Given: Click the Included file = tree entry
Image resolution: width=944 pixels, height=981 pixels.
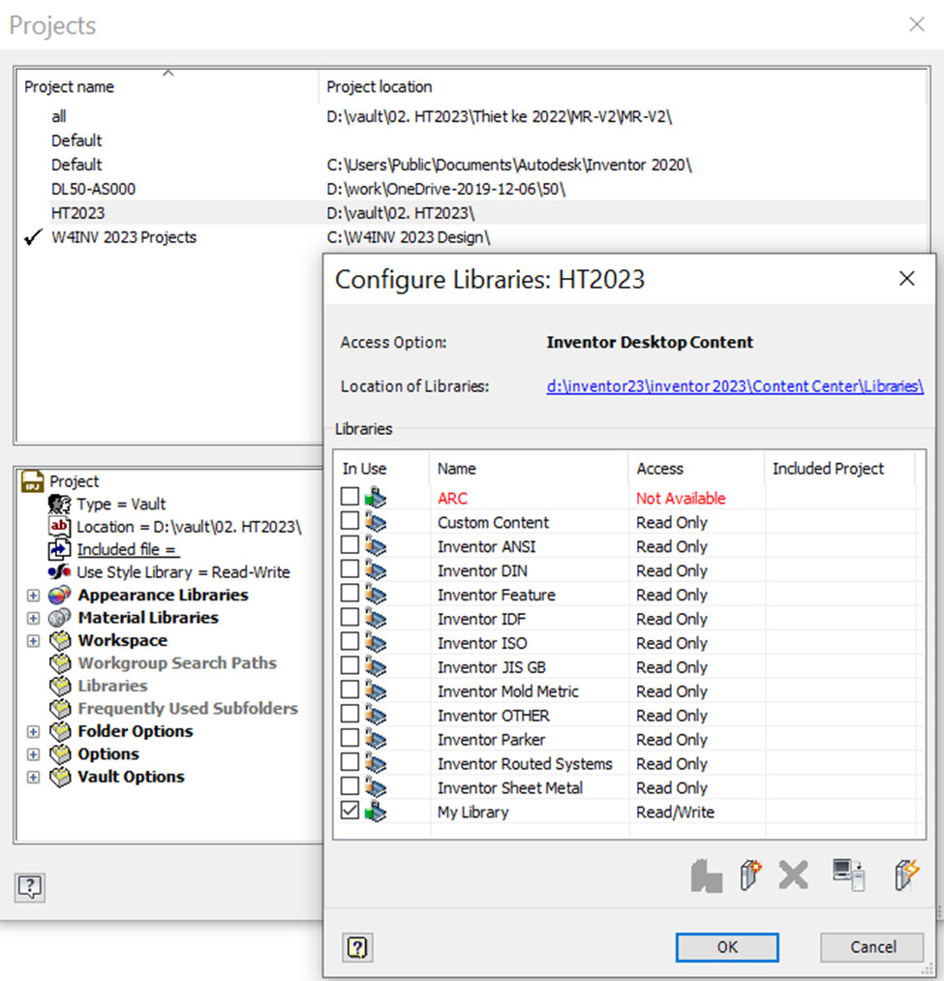Looking at the screenshot, I should (x=128, y=549).
